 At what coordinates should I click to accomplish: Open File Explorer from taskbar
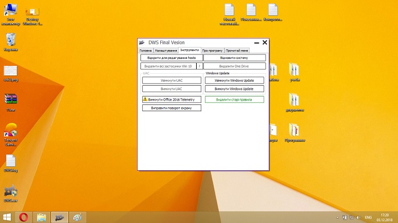42,217
